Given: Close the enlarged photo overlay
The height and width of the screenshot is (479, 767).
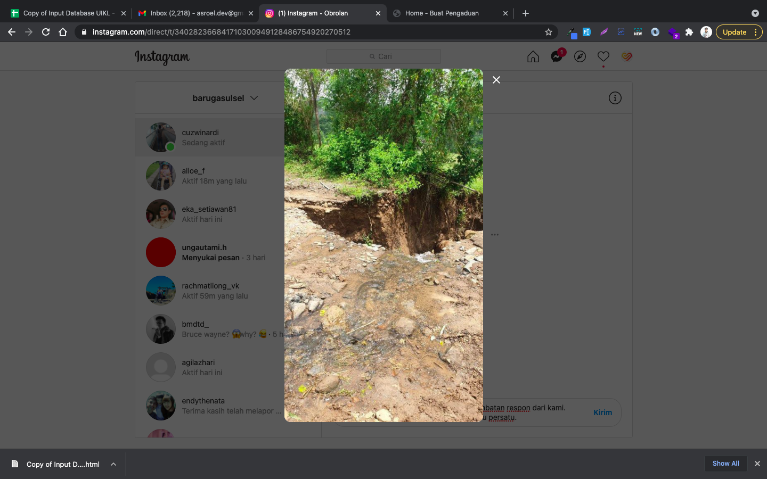Looking at the screenshot, I should coord(496,80).
